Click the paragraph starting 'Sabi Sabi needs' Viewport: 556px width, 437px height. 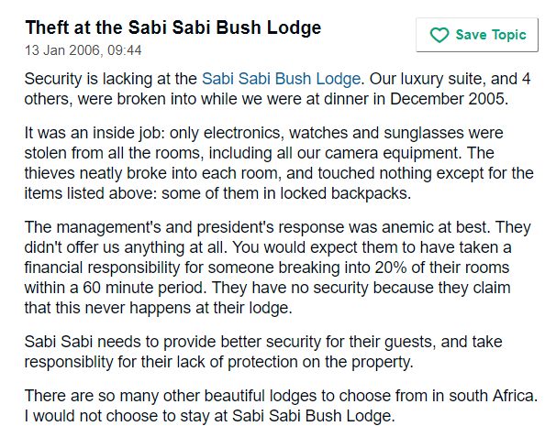coord(263,352)
